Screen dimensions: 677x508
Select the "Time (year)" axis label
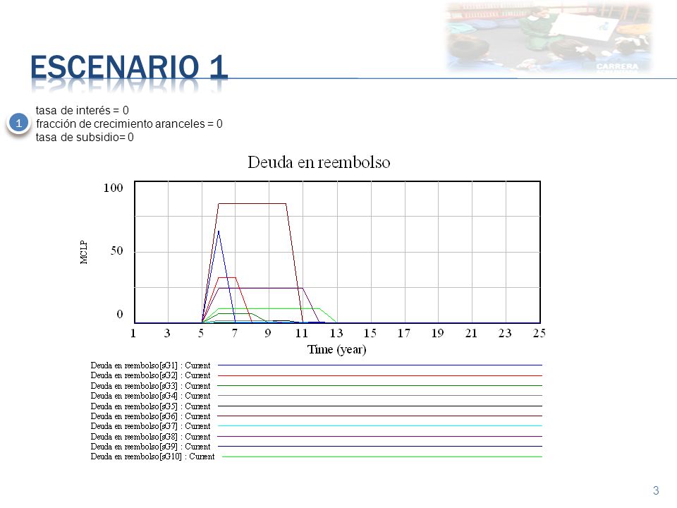point(337,349)
